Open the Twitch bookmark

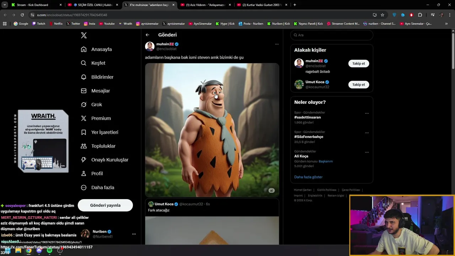[x=39, y=23]
